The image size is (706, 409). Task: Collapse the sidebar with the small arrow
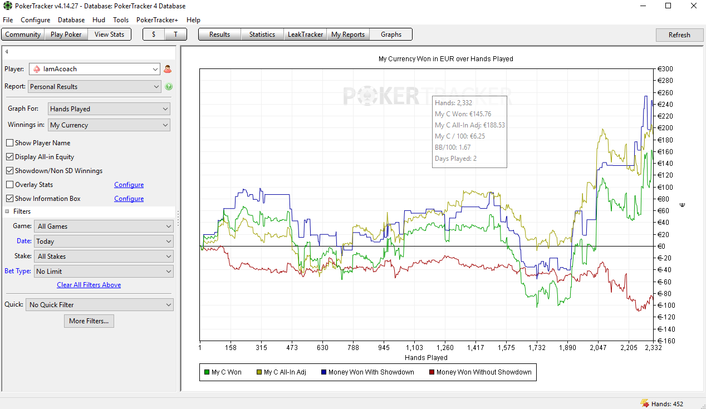pyautogui.click(x=6, y=51)
